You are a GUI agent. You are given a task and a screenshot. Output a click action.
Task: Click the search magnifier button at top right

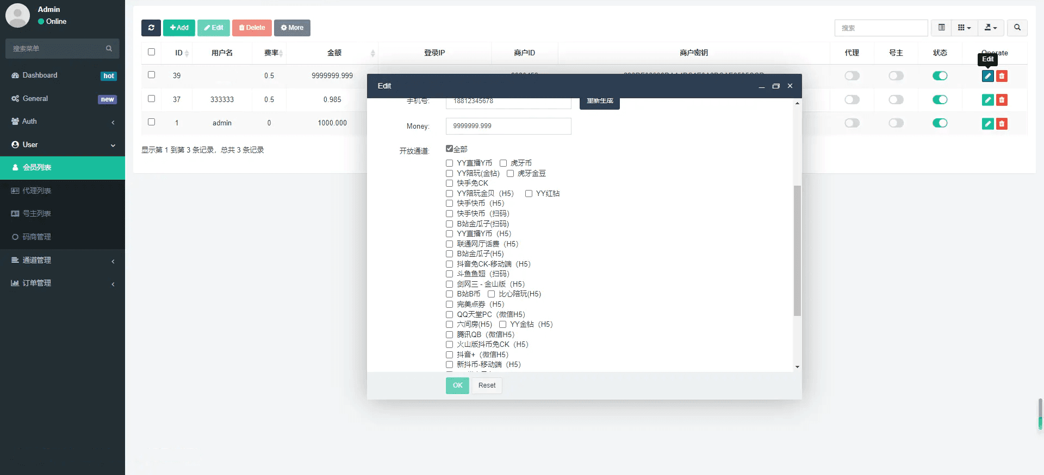click(x=1017, y=28)
